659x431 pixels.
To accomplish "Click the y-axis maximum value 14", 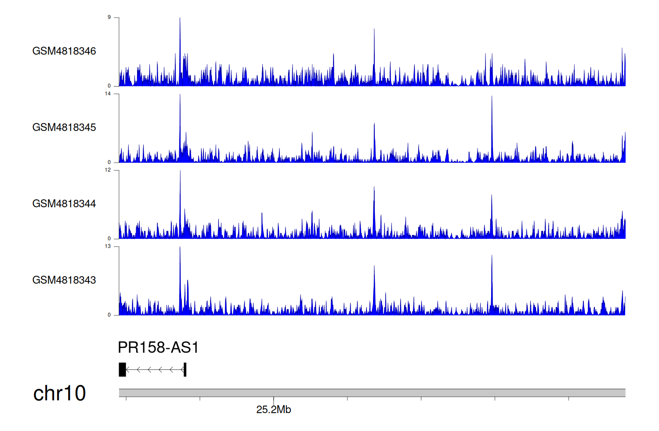I will (108, 94).
